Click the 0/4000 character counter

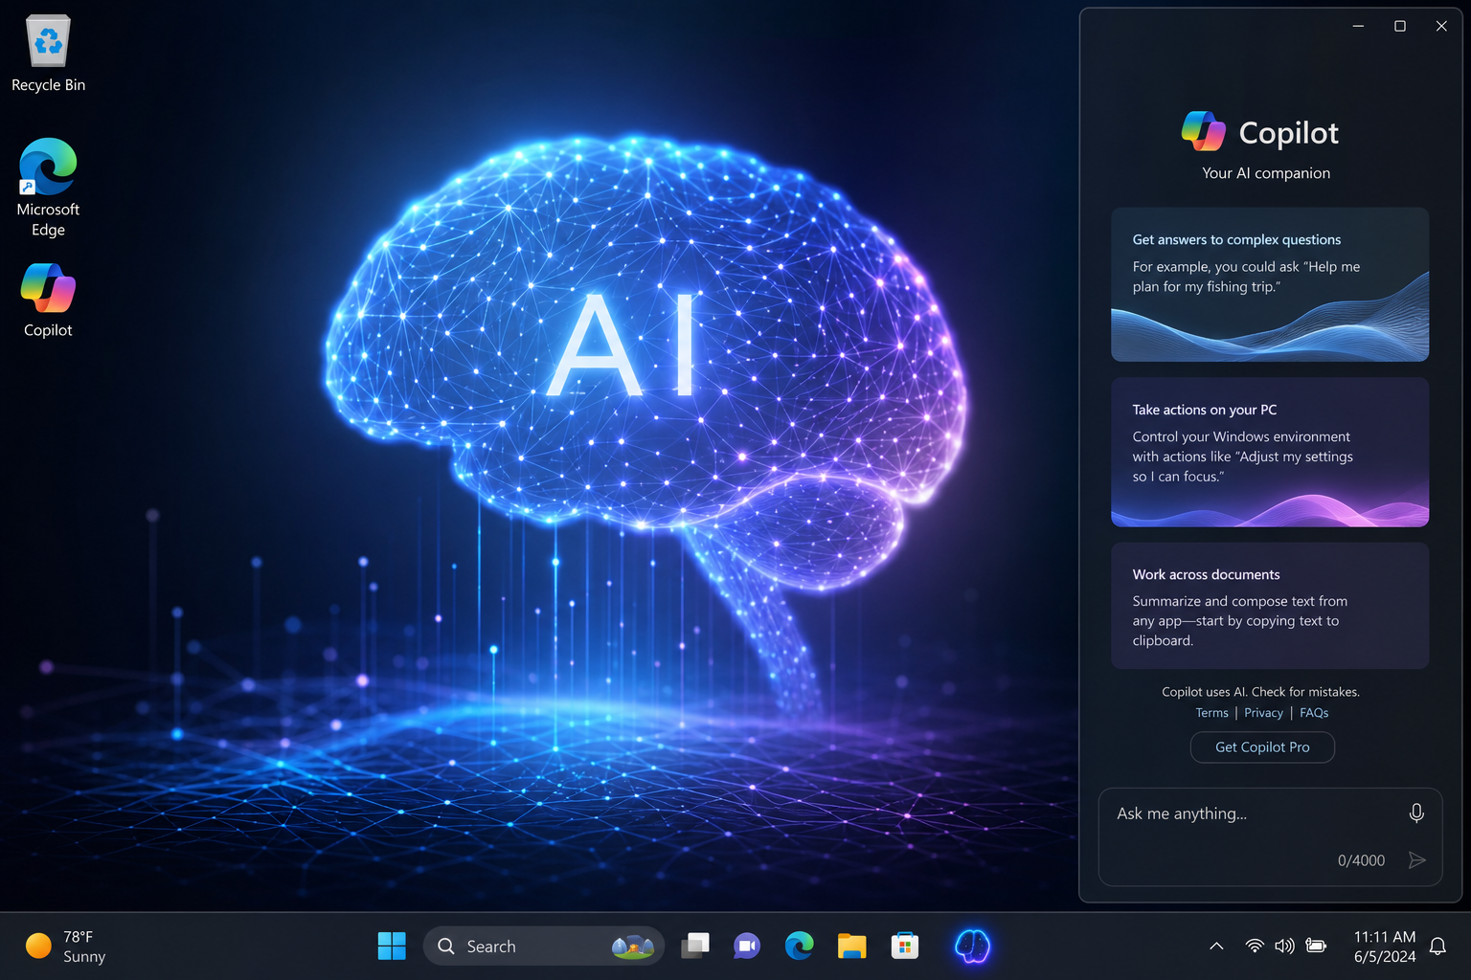pos(1361,860)
